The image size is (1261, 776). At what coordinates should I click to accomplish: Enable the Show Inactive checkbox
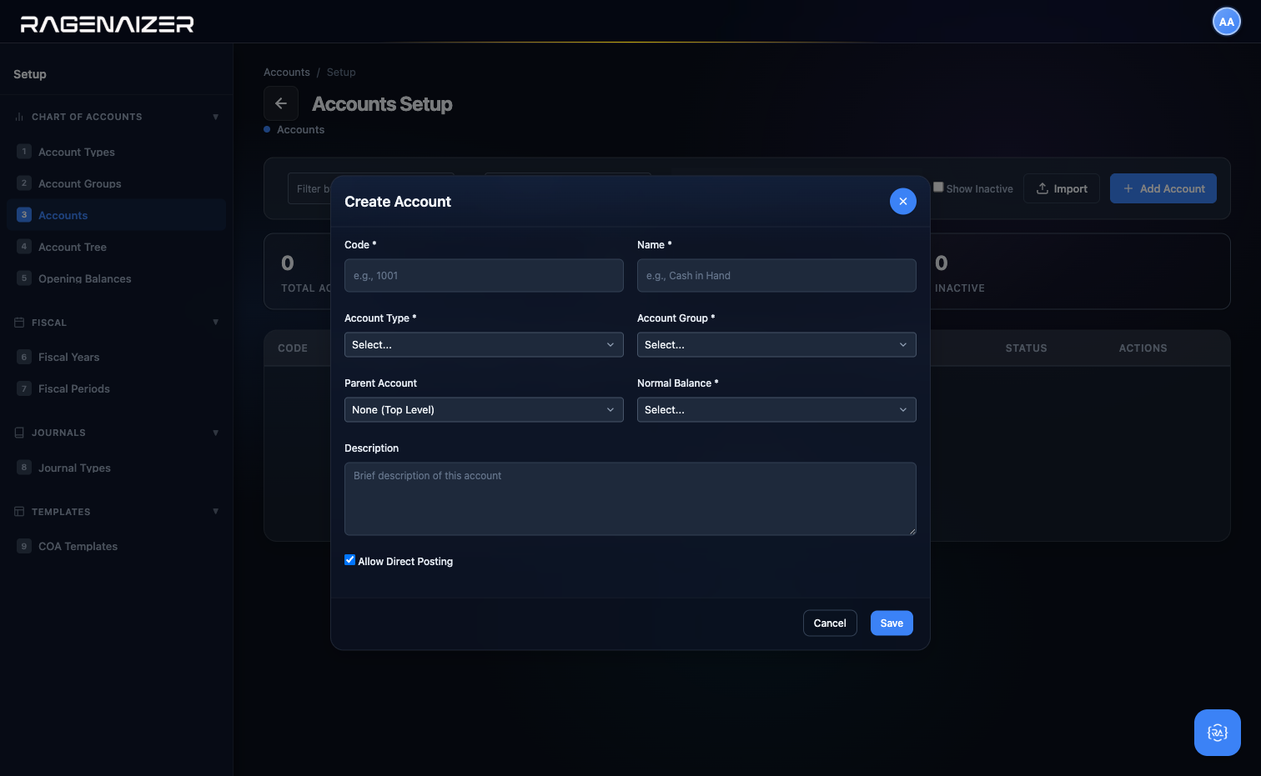pyautogui.click(x=938, y=188)
